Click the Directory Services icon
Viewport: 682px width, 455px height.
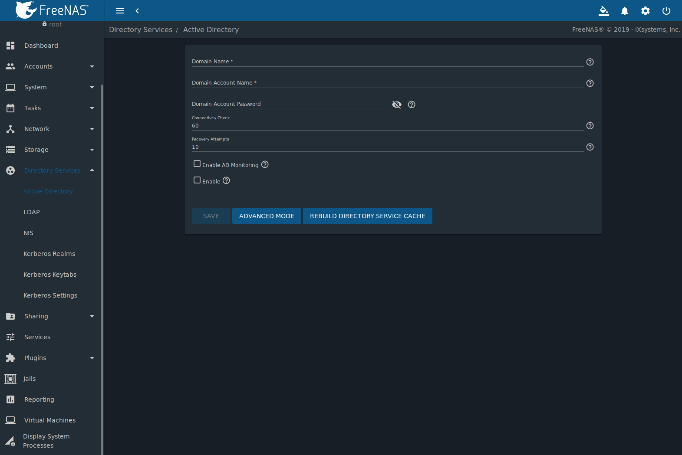tap(10, 170)
